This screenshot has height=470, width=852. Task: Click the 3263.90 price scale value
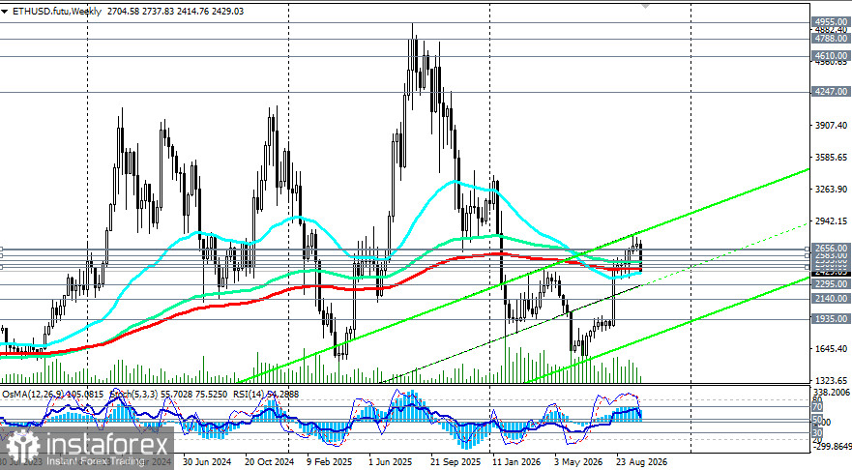point(831,190)
